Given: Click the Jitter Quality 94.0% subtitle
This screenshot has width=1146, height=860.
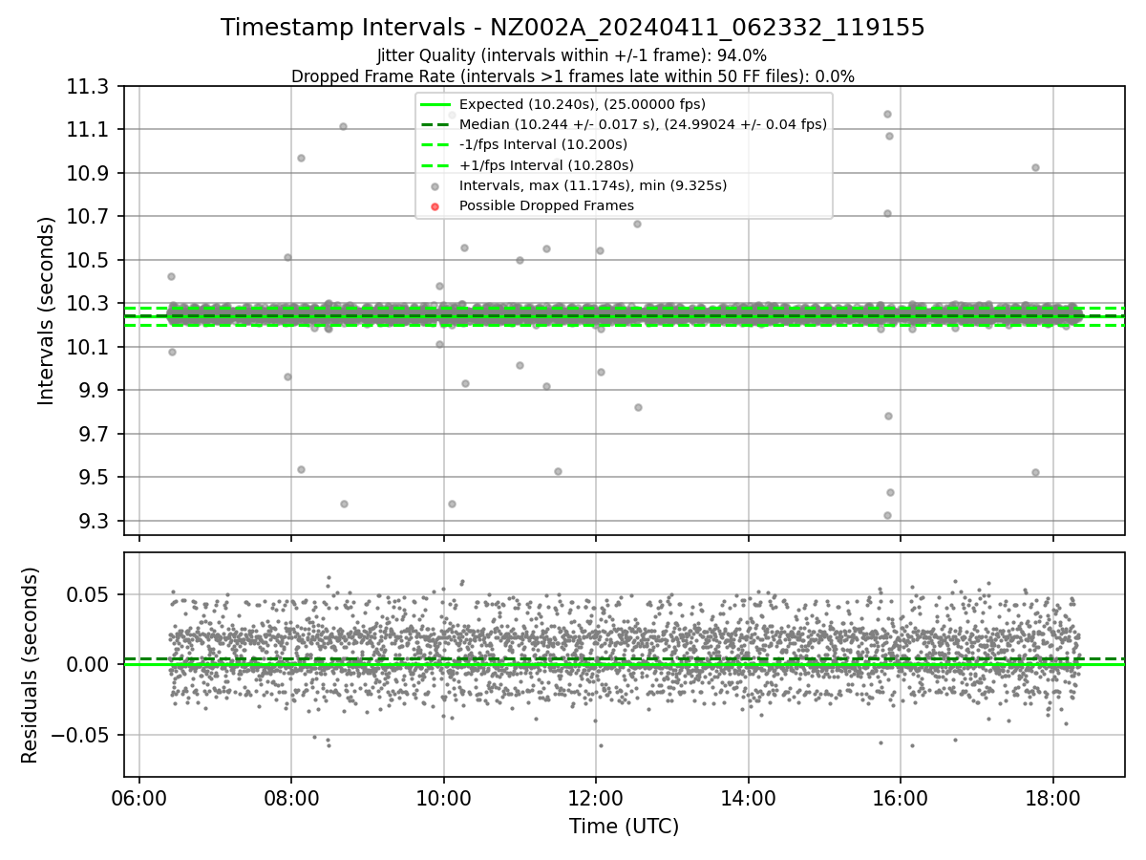Looking at the screenshot, I should [572, 55].
